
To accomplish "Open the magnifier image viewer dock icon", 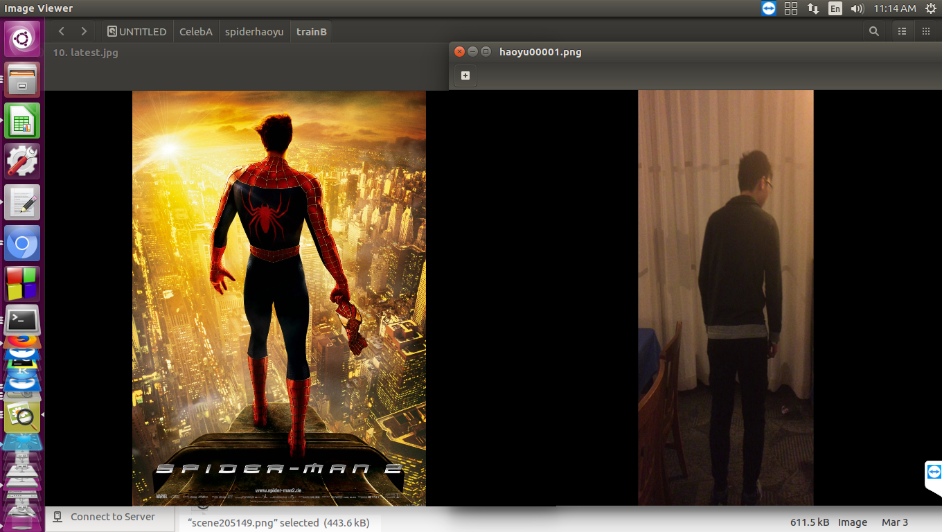I will click(22, 417).
